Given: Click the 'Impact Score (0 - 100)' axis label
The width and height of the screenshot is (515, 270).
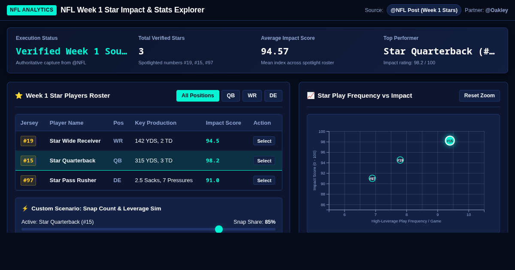Looking at the screenshot, I should (x=314, y=171).
